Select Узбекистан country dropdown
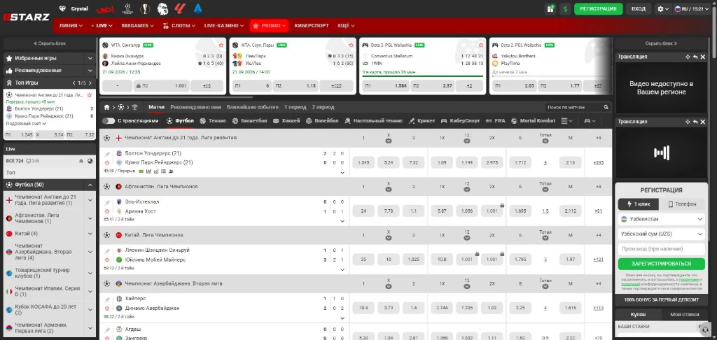This screenshot has height=340, width=717. pyautogui.click(x=661, y=220)
